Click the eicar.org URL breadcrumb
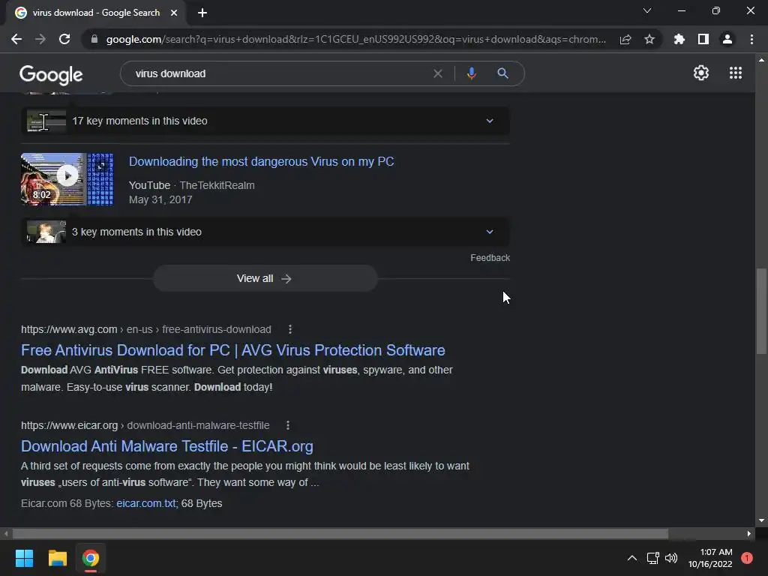Image resolution: width=768 pixels, height=576 pixels. click(145, 425)
